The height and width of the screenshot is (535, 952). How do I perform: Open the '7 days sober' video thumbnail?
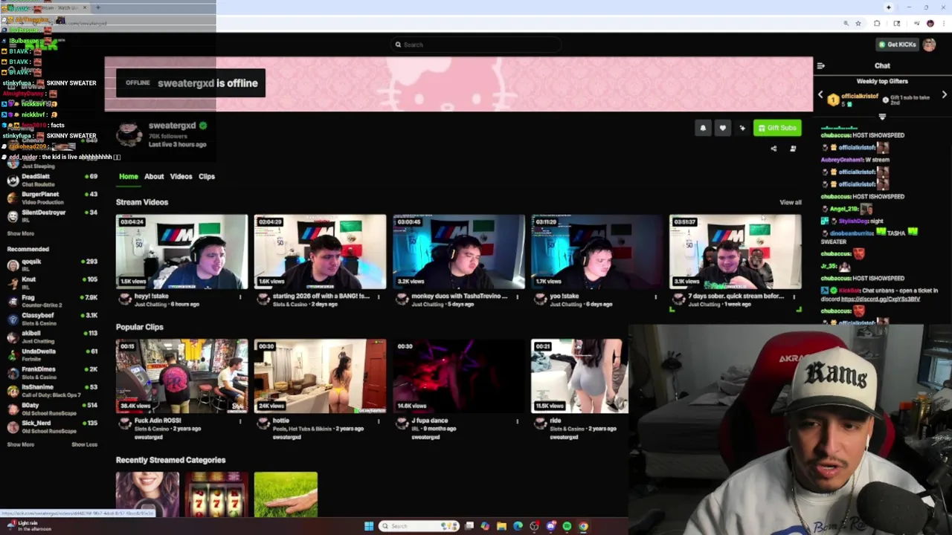[x=736, y=252]
